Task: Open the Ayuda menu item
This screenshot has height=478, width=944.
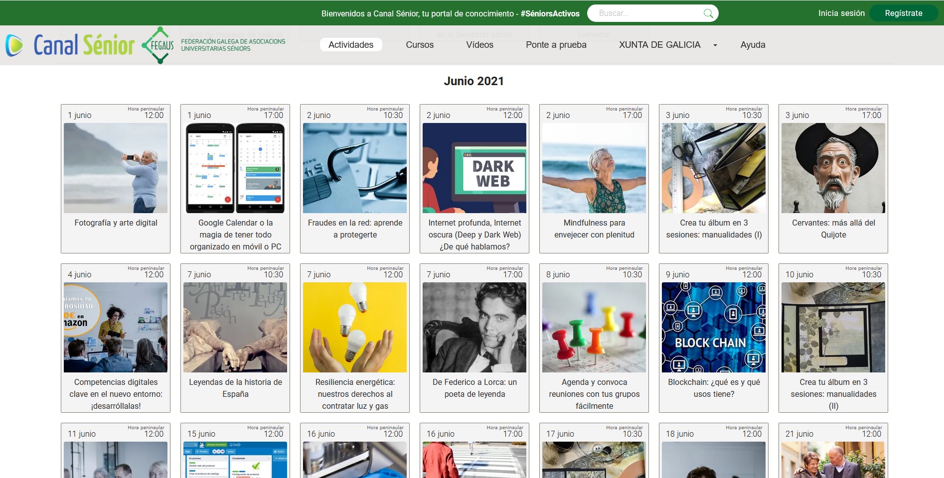Action: click(753, 45)
